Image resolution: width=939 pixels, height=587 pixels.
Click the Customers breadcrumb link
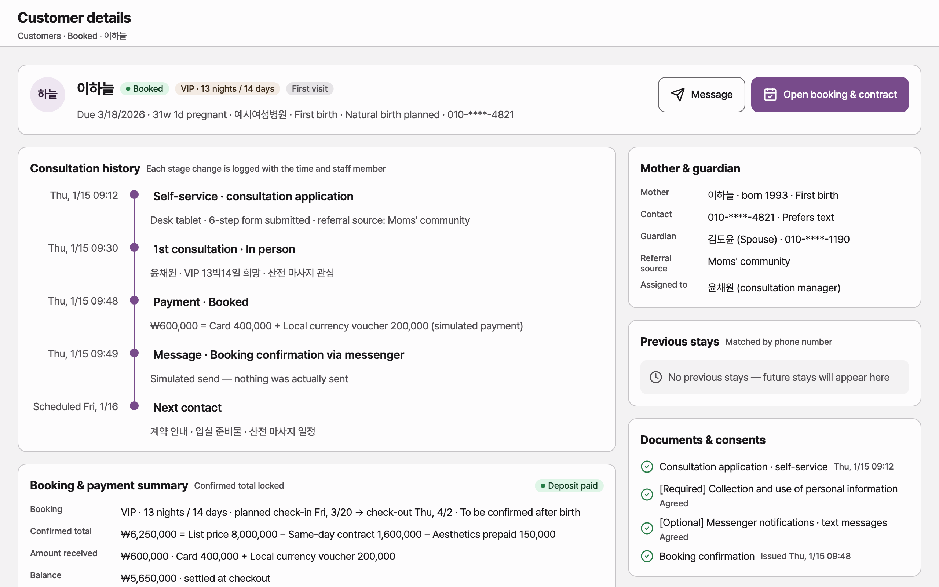tap(39, 36)
